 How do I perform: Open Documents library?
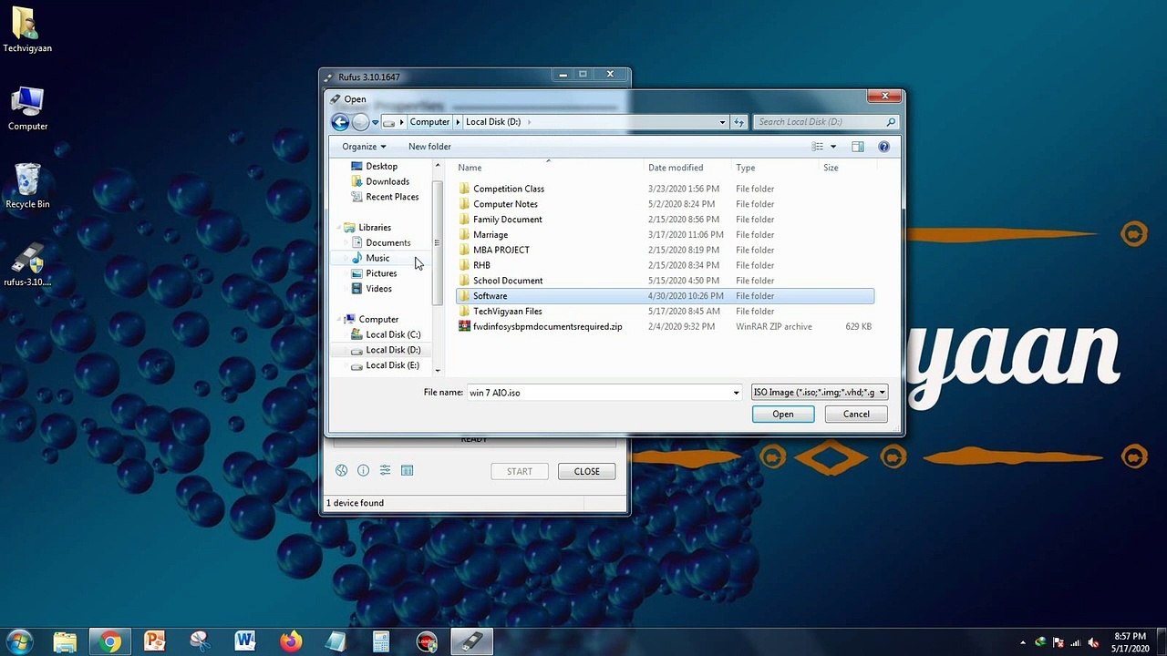point(387,243)
